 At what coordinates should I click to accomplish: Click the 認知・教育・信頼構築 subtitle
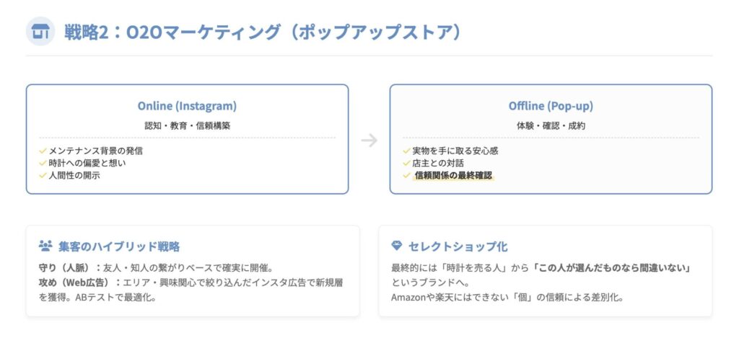click(x=187, y=125)
